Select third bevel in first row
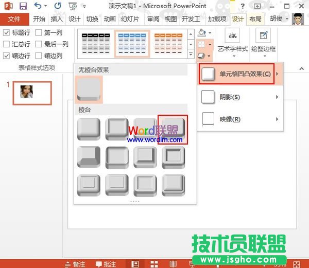 point(145,129)
